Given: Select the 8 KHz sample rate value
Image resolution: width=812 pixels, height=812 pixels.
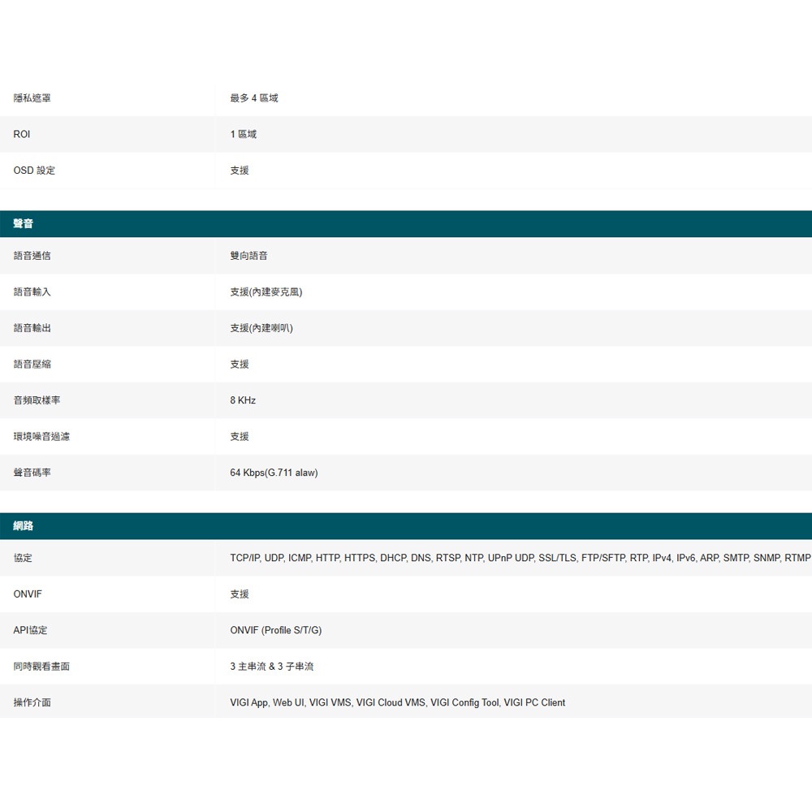Looking at the screenshot, I should pos(242,400).
